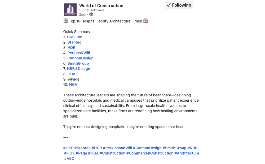Select the #PerkinsandWill hashtag
Screen dimensions: 265x164
[x=117, y=148]
